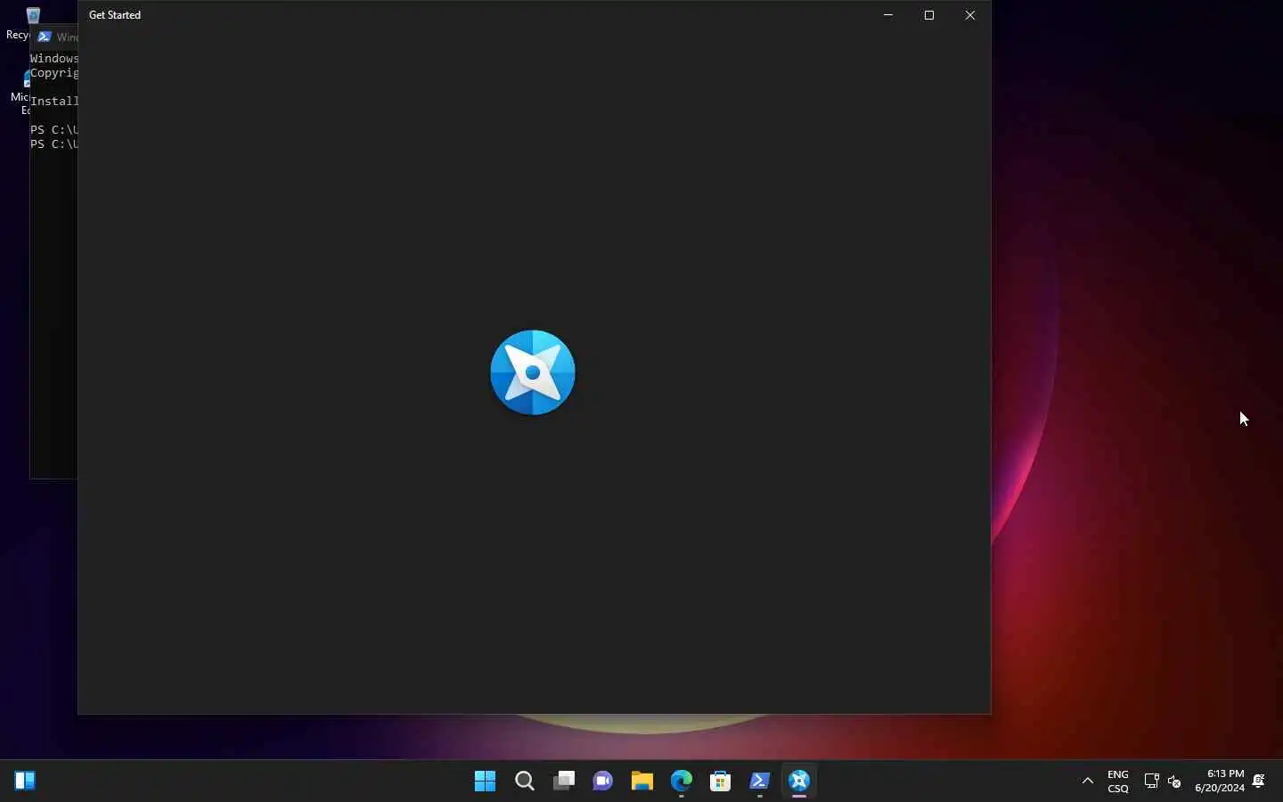Click the Get Started window title
1283x802 pixels.
point(115,15)
